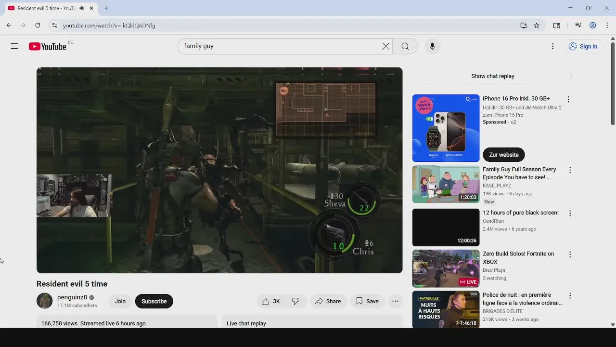Open options for Zero Build Solos video

click(x=570, y=254)
